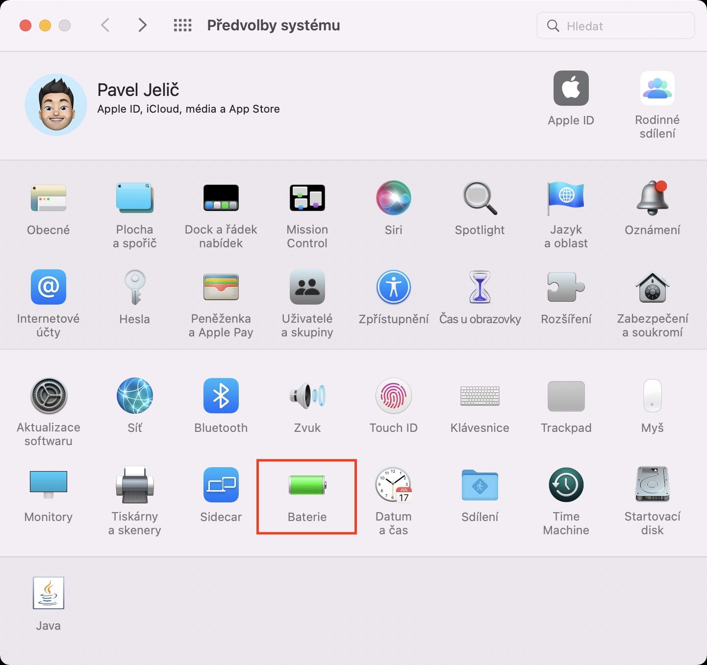Open Datum a čas settings
This screenshot has width=707, height=665.
394,485
